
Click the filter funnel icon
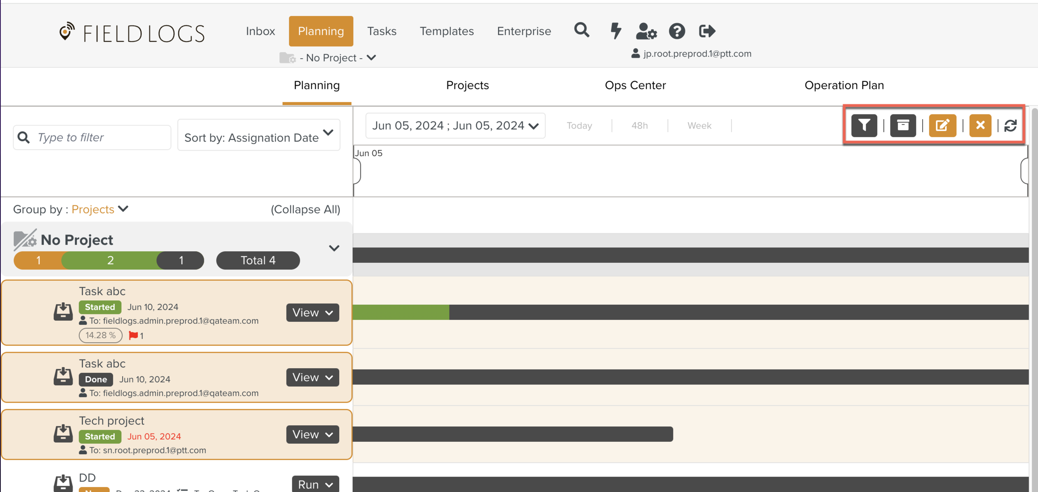coord(864,125)
